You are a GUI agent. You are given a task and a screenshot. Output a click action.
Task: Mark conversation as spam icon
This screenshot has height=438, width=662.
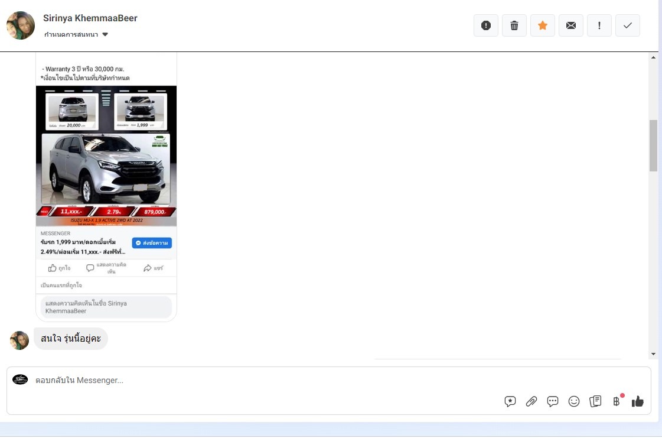tap(485, 25)
